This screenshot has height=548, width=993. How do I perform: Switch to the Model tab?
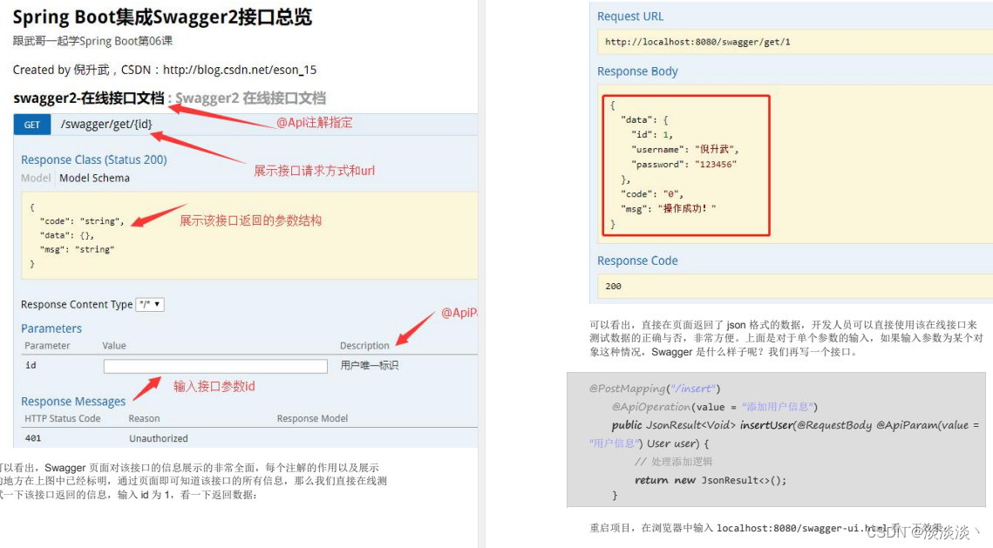pos(35,177)
